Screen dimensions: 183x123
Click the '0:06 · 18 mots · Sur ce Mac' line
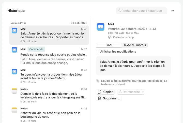(123, 33)
